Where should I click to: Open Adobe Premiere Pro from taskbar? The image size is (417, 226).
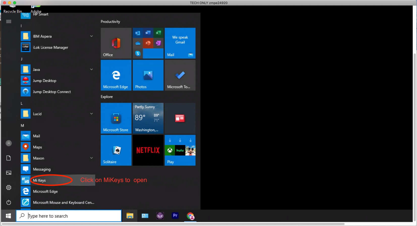[x=175, y=216]
